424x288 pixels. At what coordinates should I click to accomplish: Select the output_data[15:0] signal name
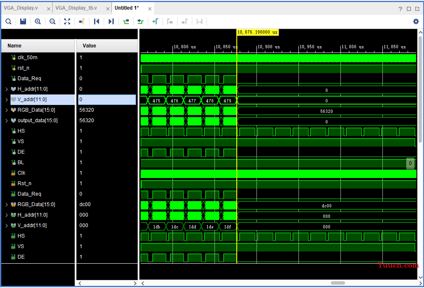tap(38, 120)
